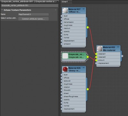
Task: Collapse the Material #26 Glossy node
Action: tap(84, 68)
